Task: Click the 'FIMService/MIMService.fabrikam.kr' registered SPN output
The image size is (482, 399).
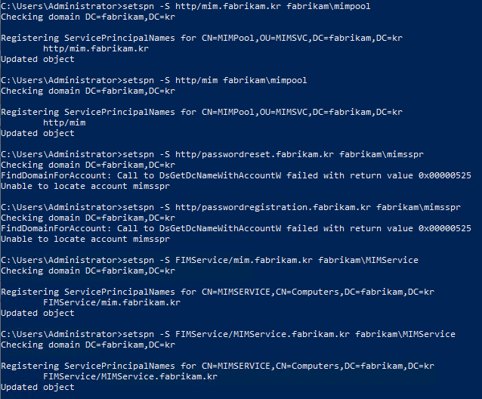Action: pyautogui.click(x=131, y=376)
